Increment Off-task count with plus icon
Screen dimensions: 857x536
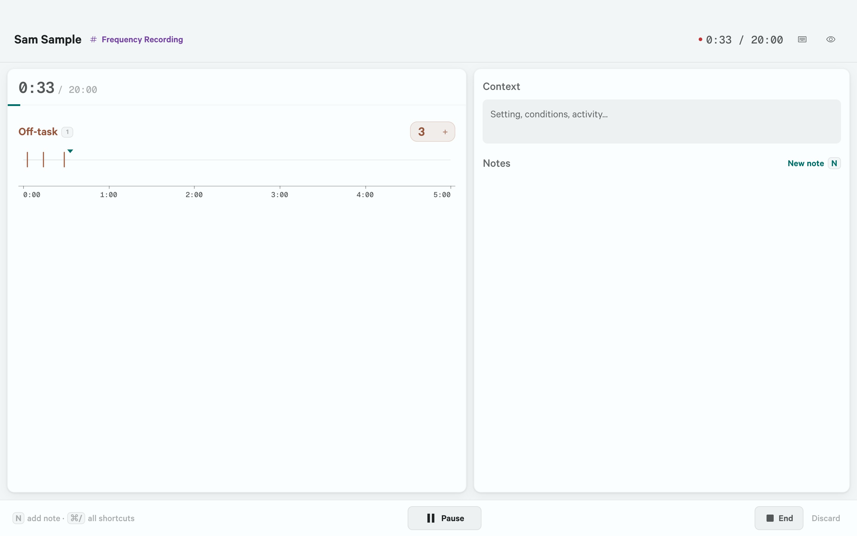pos(445,132)
